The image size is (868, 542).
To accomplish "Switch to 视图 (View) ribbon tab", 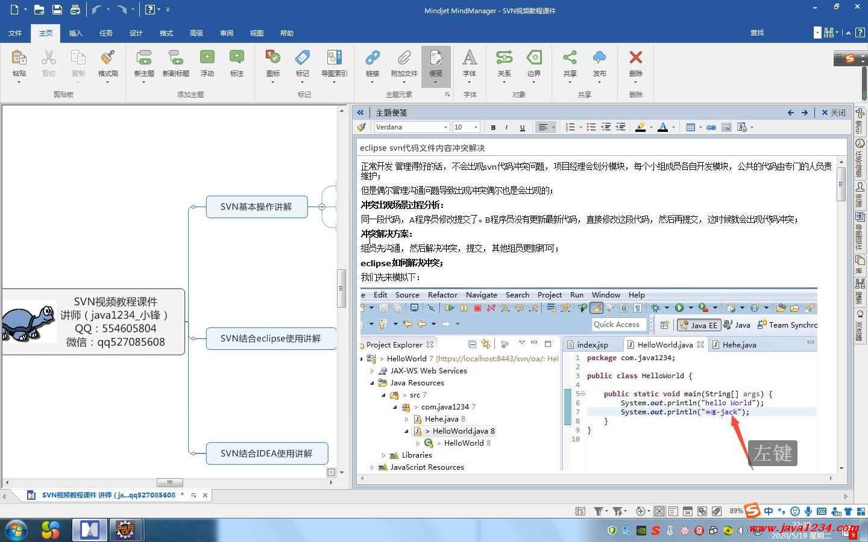I will [x=257, y=33].
